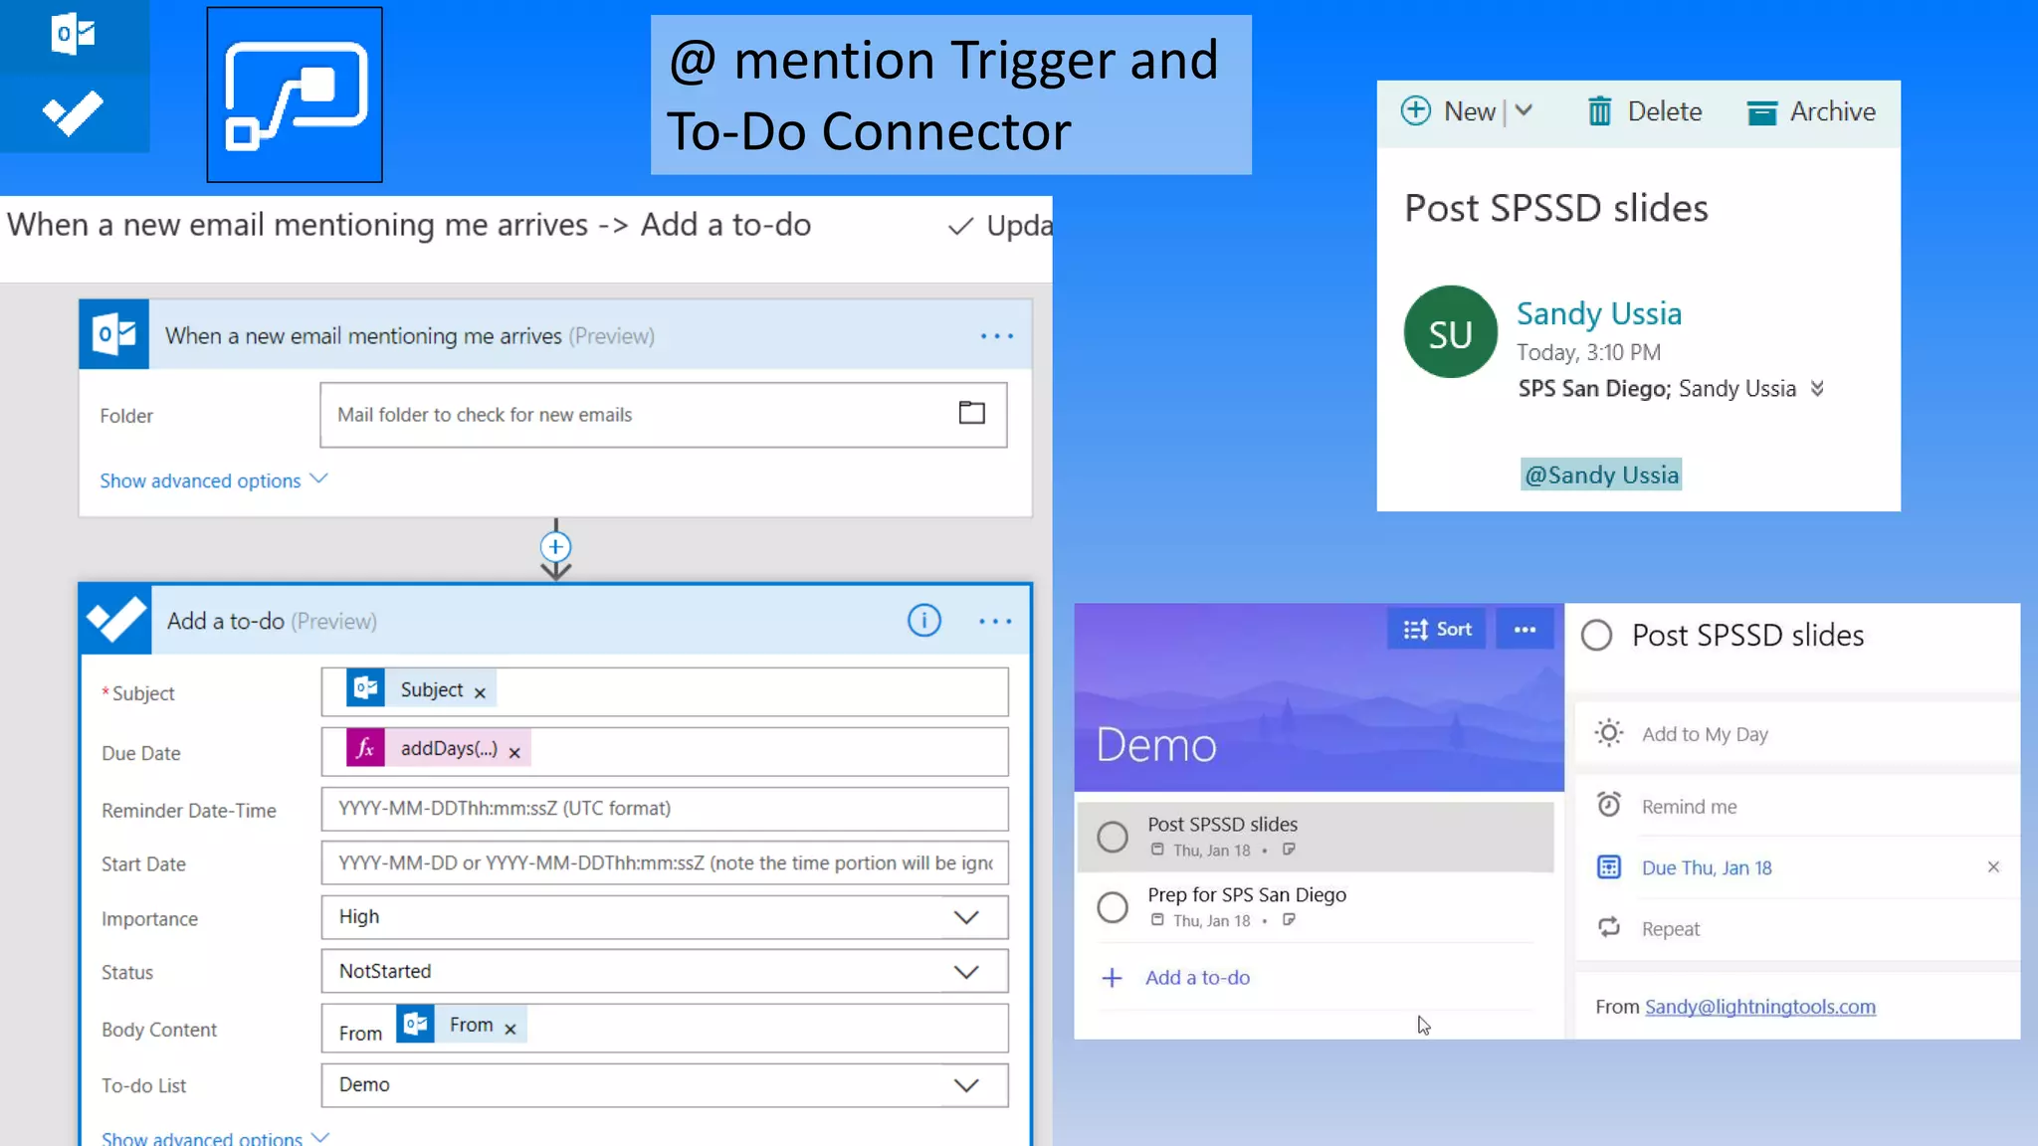
Task: Remove the Subject dynamic content token
Action: point(480,692)
